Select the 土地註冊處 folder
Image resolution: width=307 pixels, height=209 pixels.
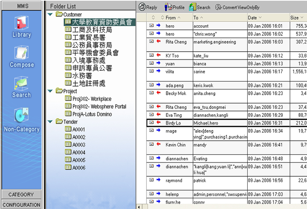click(85, 83)
